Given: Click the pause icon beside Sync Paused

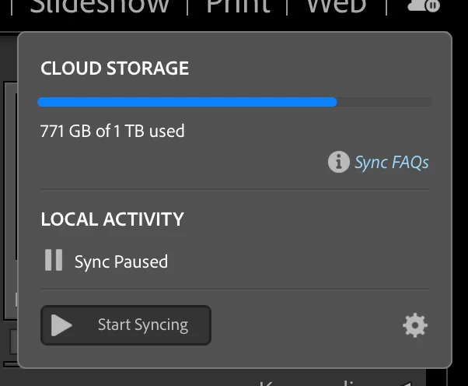Looking at the screenshot, I should tap(54, 260).
